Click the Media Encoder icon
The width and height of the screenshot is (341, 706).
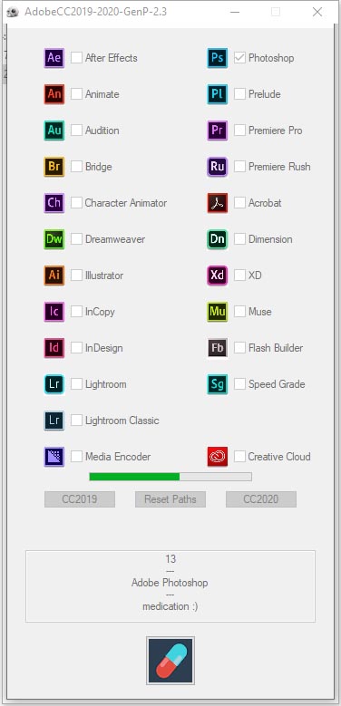[54, 457]
